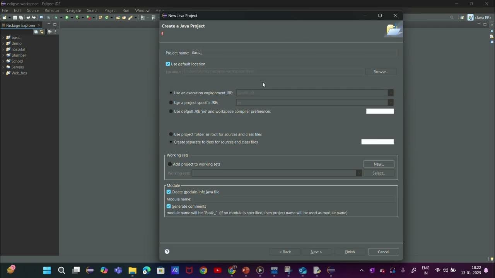
Task: Click the green Run button in toolbar
Action: click(x=67, y=17)
